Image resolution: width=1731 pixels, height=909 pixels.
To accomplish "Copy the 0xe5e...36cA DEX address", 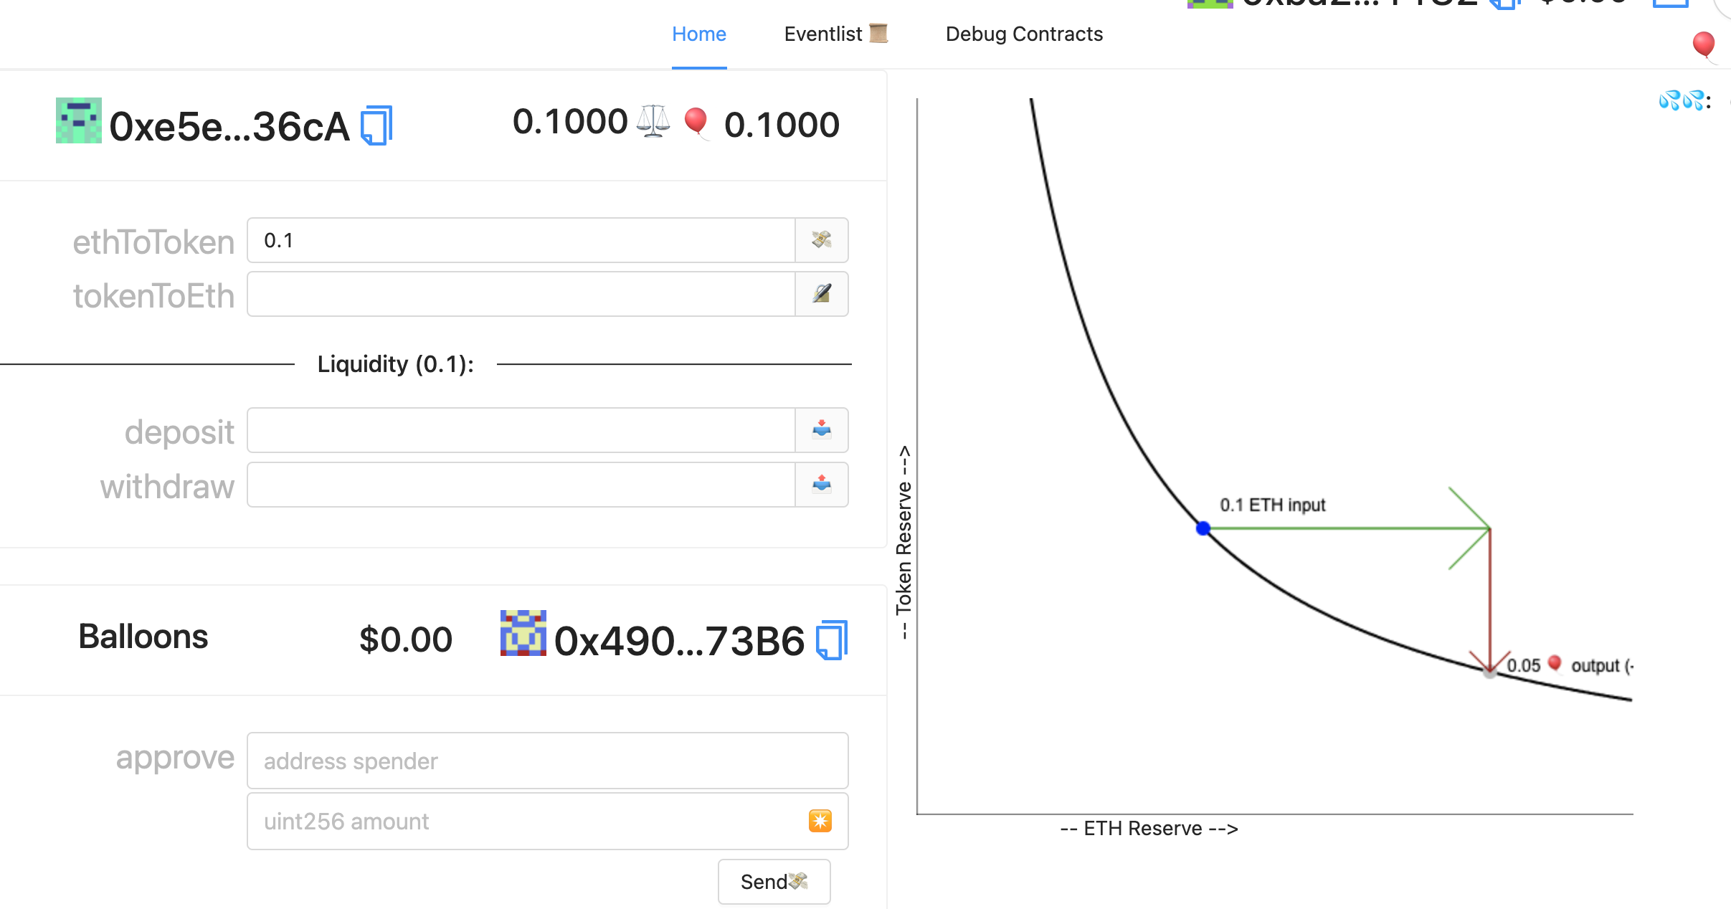I will [376, 125].
